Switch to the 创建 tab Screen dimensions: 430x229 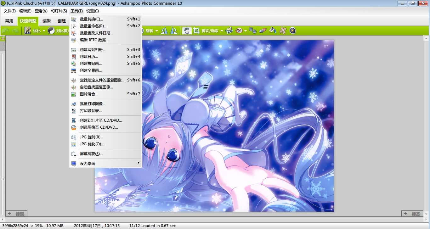tap(62, 21)
